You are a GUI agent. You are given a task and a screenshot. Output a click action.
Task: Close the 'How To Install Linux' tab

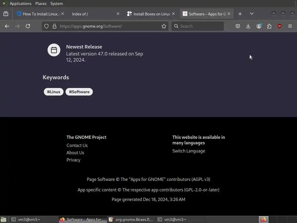coord(63,14)
